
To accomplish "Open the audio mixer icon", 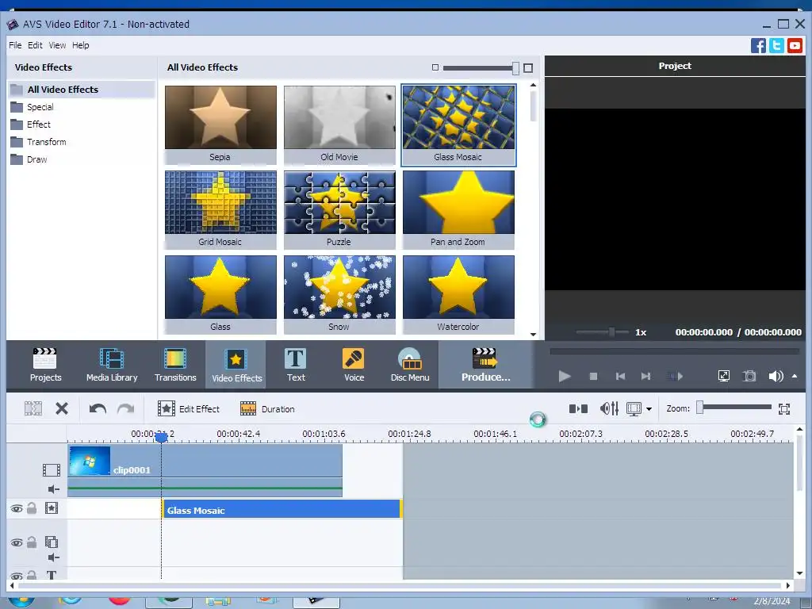I will (609, 408).
